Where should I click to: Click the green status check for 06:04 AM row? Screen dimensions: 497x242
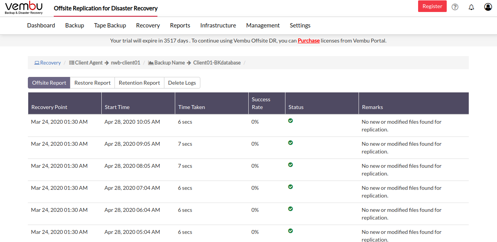coord(290,209)
